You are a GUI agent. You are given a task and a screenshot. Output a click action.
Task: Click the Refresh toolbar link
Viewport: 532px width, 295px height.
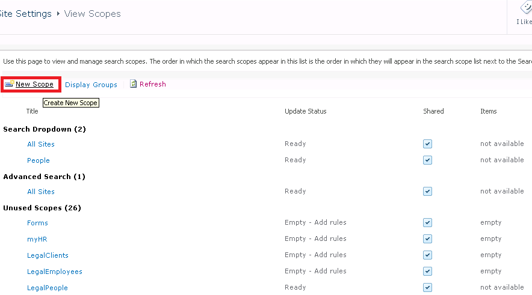click(152, 84)
